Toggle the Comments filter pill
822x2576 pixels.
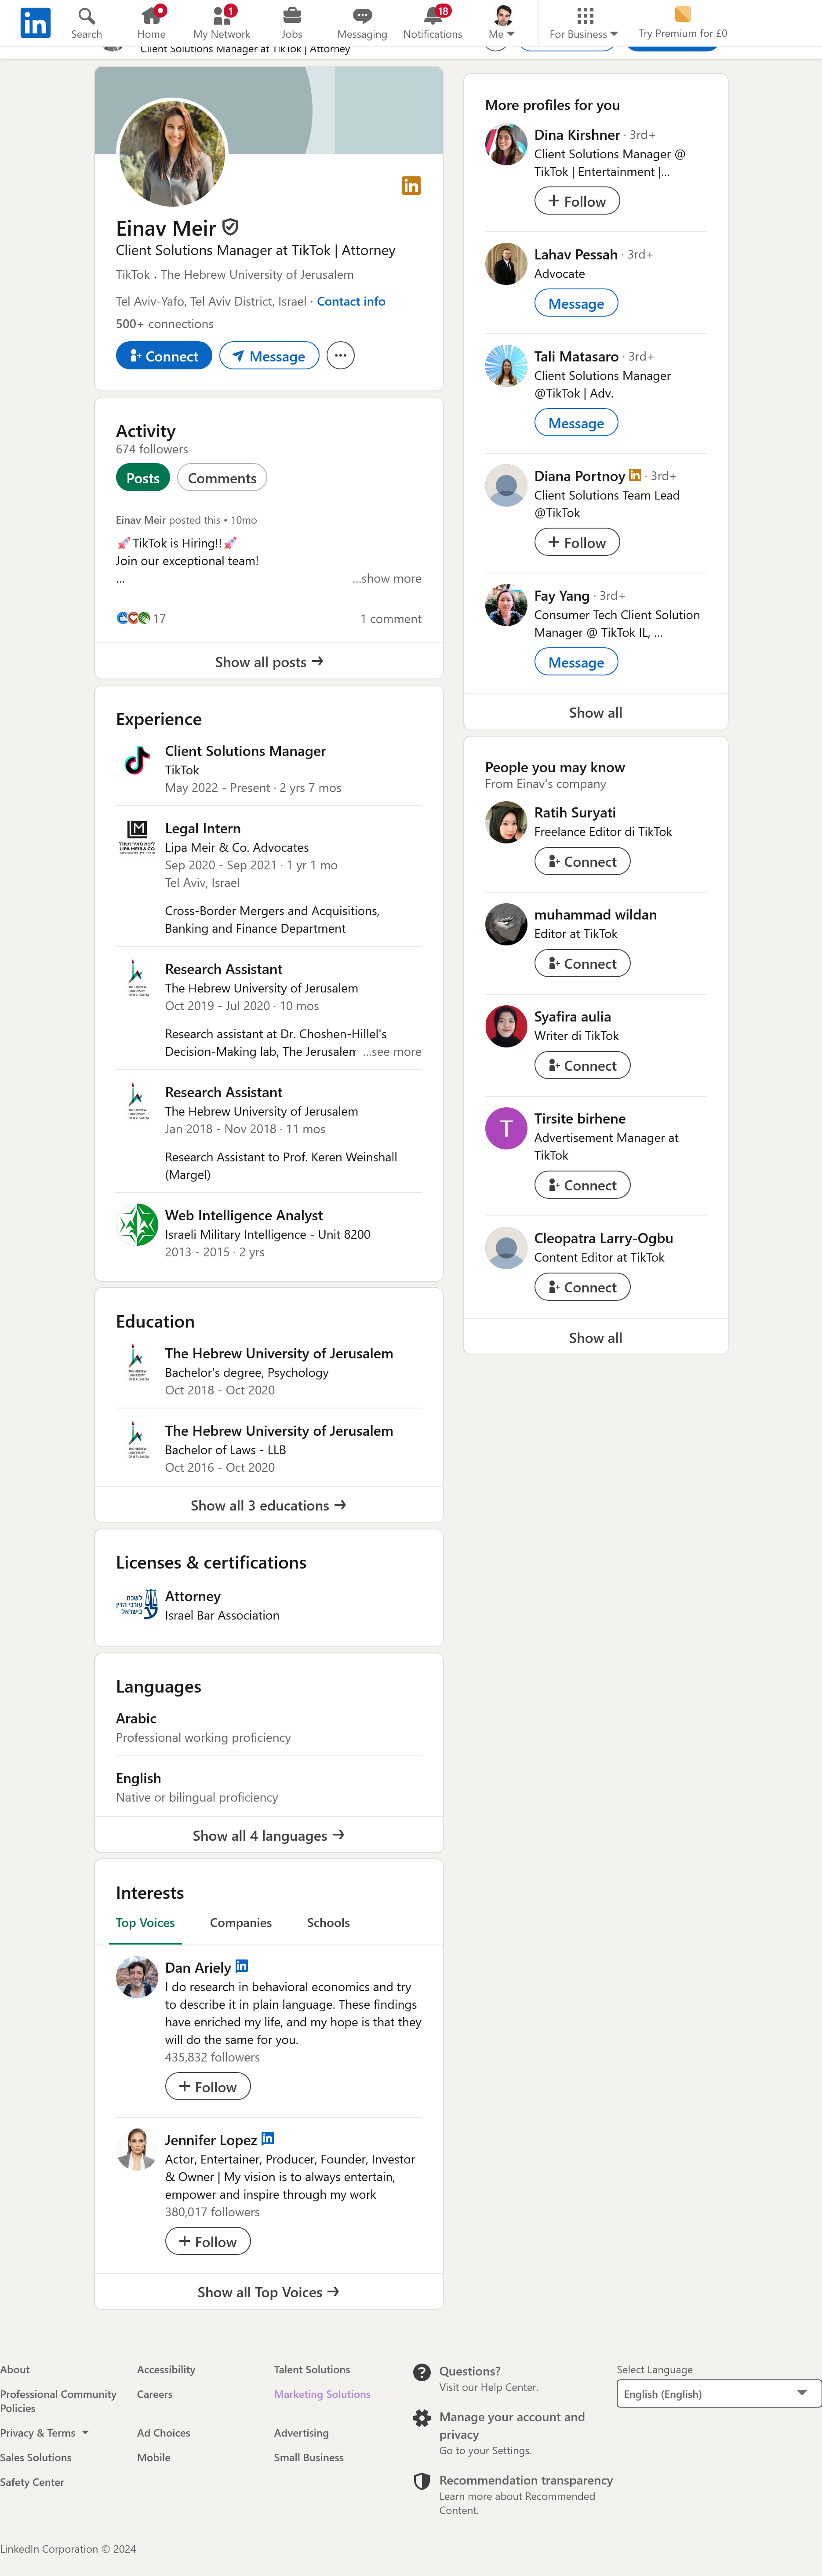tap(222, 478)
